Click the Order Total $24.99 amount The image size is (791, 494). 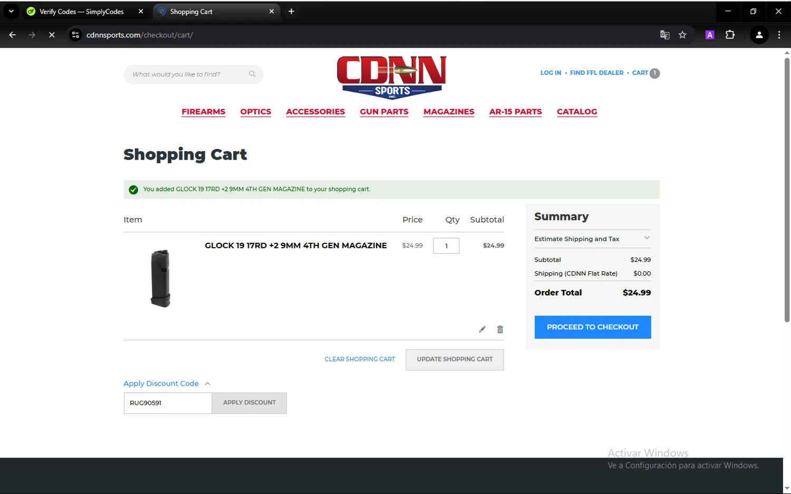point(636,293)
